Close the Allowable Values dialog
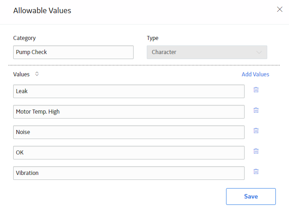 point(279,9)
